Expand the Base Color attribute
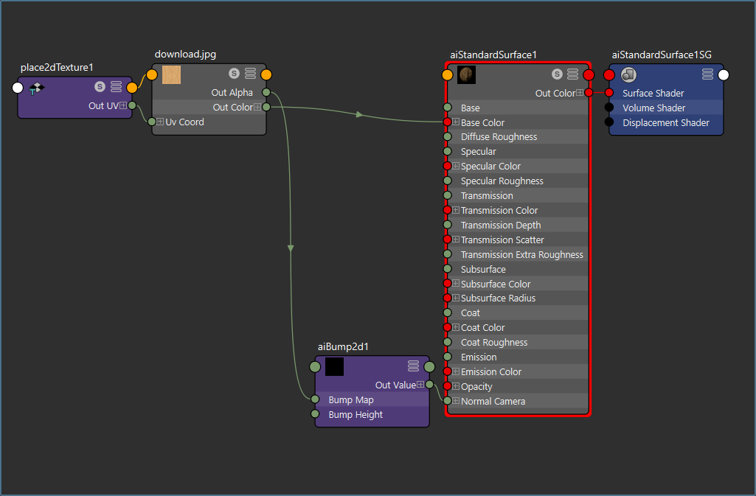The height and width of the screenshot is (496, 756). pyautogui.click(x=456, y=122)
